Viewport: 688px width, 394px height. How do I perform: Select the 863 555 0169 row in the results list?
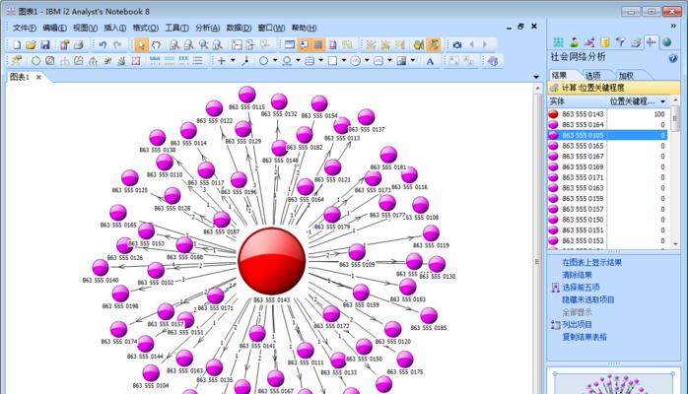[608, 167]
